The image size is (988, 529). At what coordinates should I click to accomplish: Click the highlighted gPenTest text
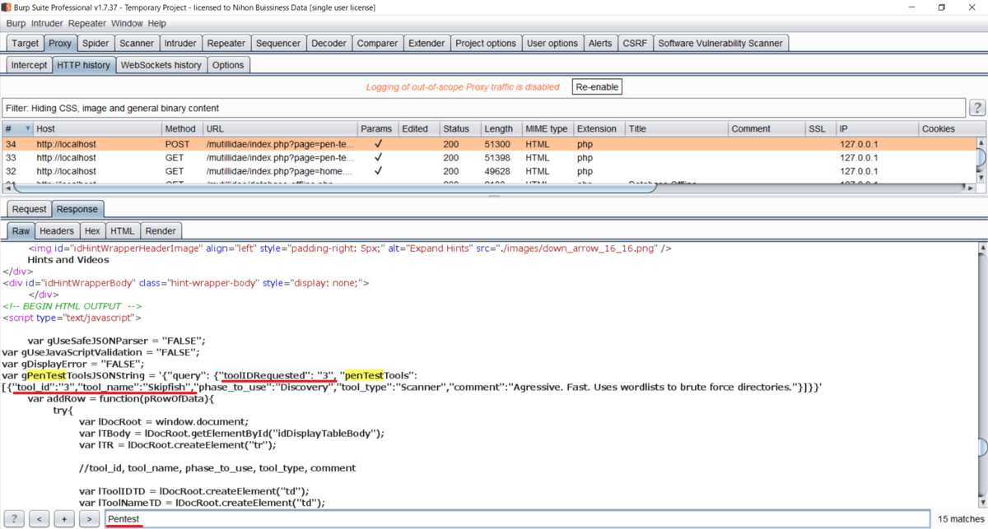tap(46, 374)
